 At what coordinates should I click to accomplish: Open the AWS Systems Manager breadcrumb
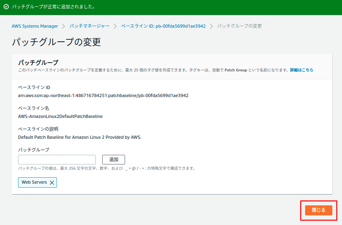(x=35, y=26)
